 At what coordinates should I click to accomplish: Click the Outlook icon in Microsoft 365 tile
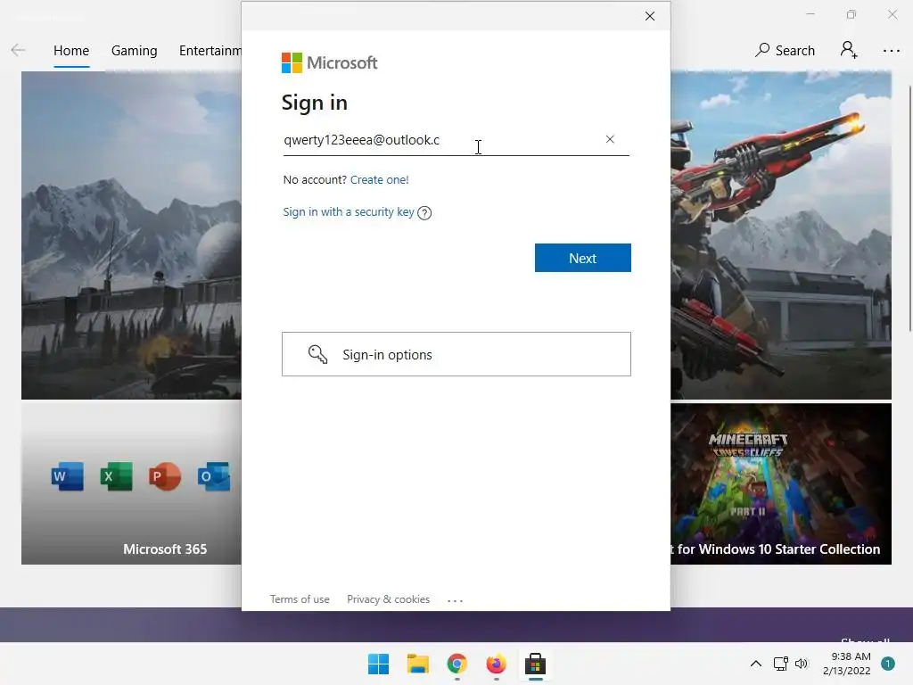[x=214, y=476]
